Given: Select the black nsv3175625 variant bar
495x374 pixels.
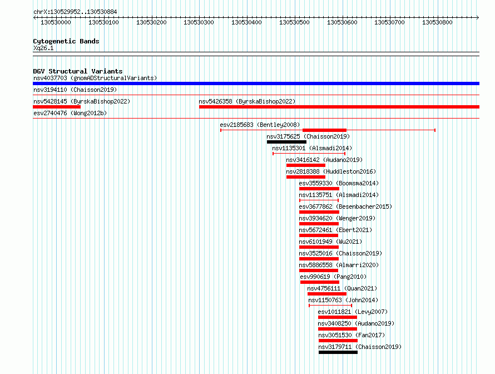Looking at the screenshot, I should (x=286, y=142).
